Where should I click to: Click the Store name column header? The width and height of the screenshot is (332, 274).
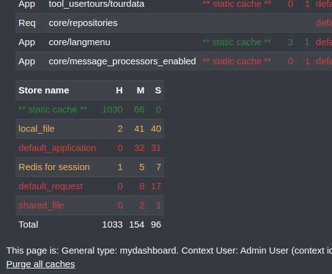coord(44,90)
